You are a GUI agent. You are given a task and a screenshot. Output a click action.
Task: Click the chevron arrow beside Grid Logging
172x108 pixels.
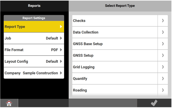tap(163, 67)
